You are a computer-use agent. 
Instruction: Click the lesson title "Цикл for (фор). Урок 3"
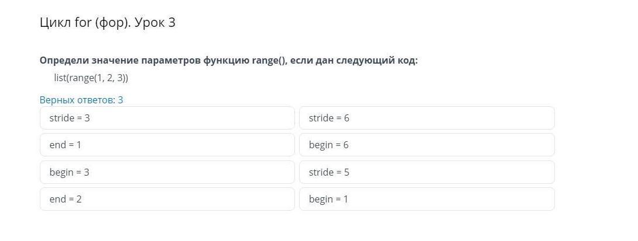click(108, 23)
